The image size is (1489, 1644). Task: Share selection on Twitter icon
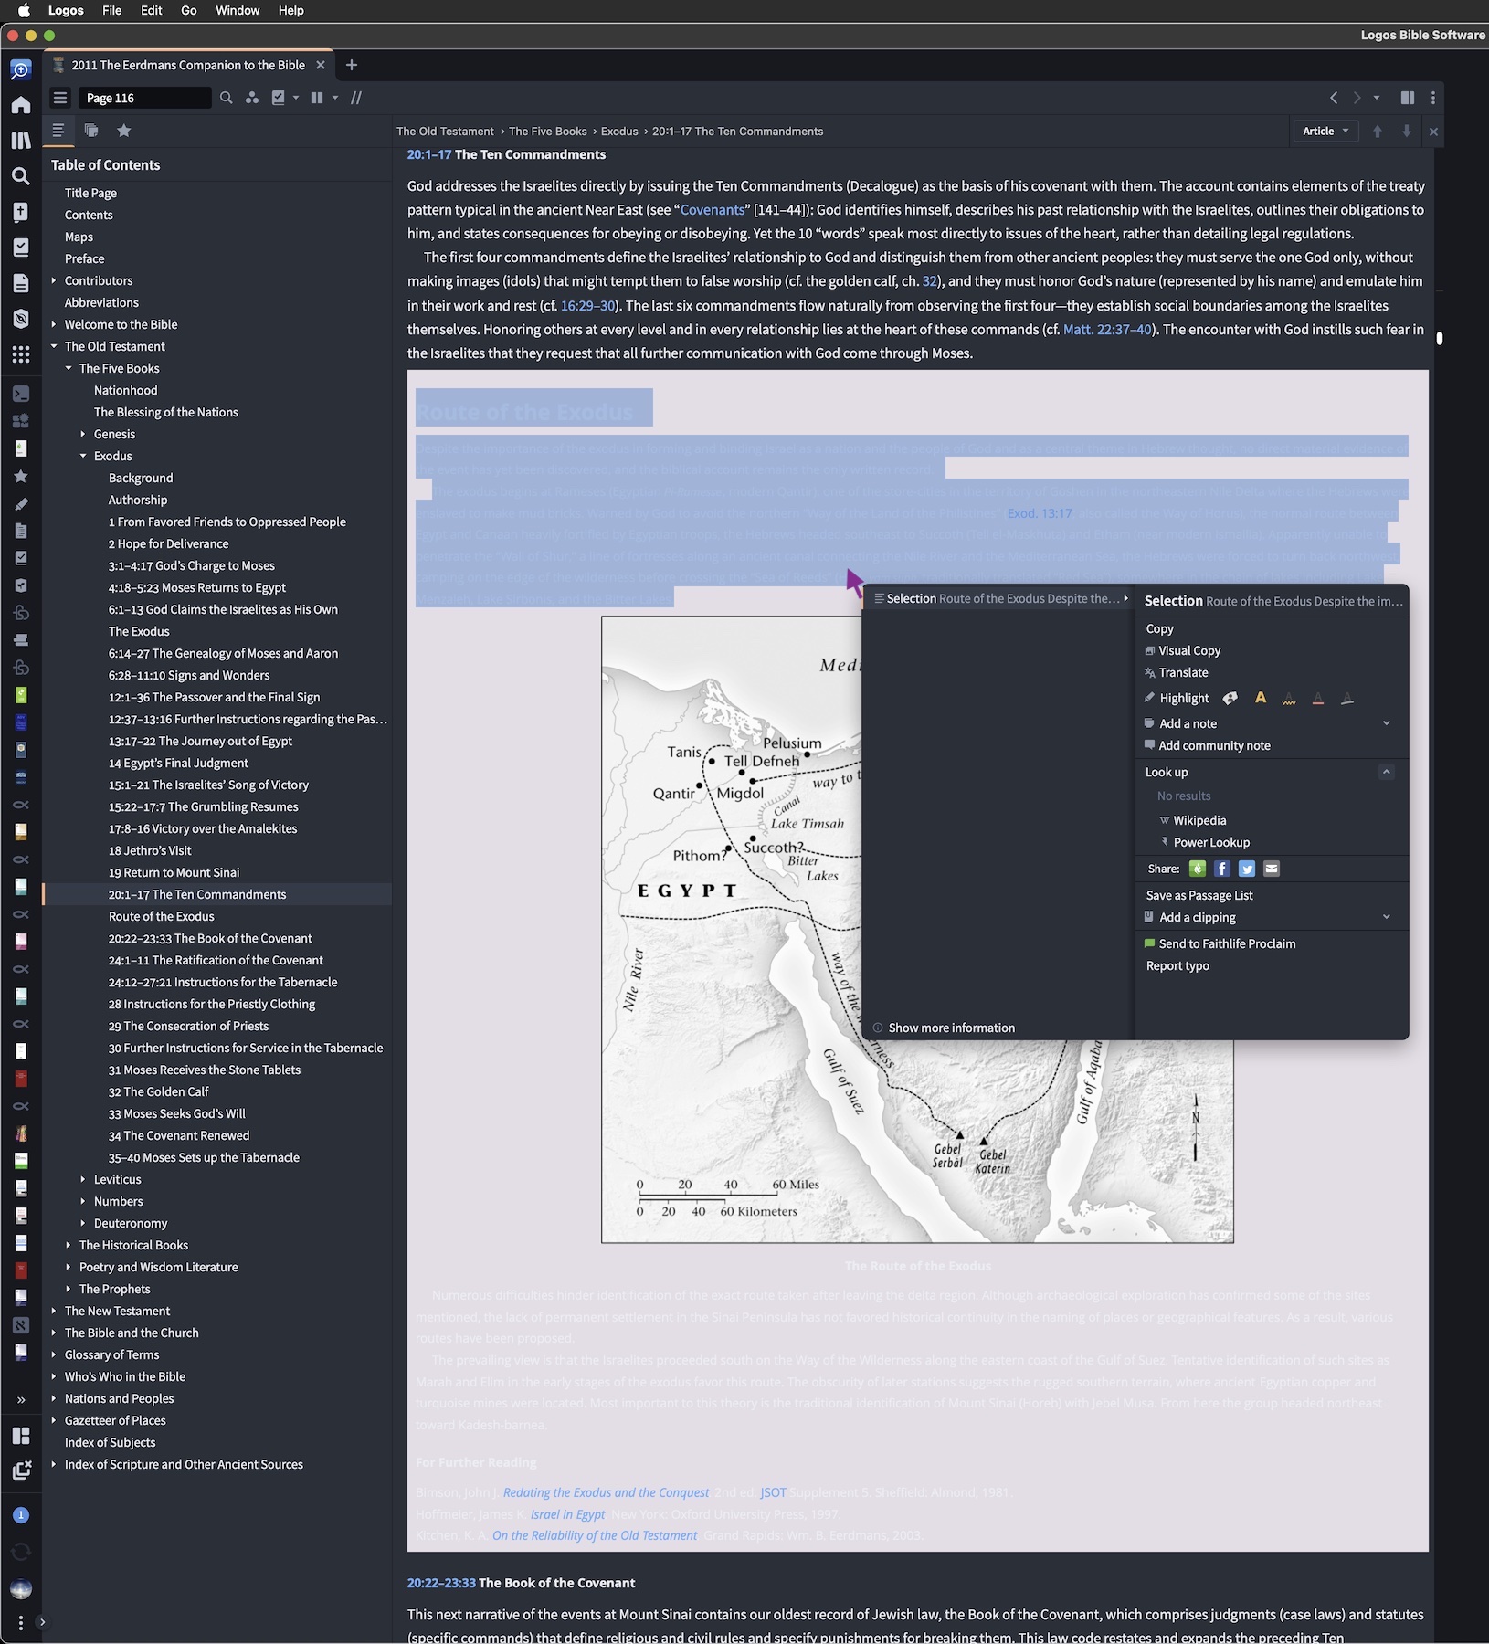point(1247,869)
